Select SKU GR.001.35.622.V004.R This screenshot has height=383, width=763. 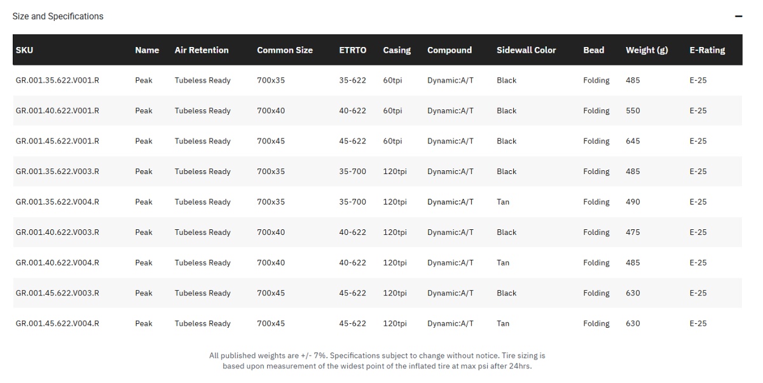pyautogui.click(x=57, y=202)
